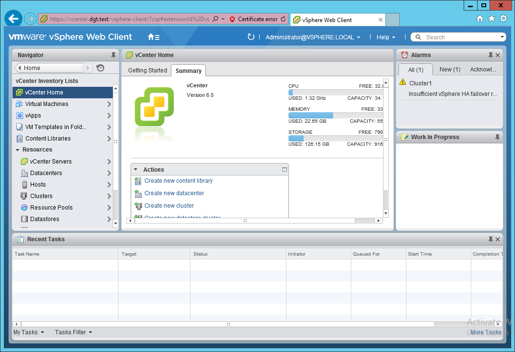This screenshot has width=515, height=352.
Task: Click the vSphere Web Client browser tab
Action: tap(338, 20)
